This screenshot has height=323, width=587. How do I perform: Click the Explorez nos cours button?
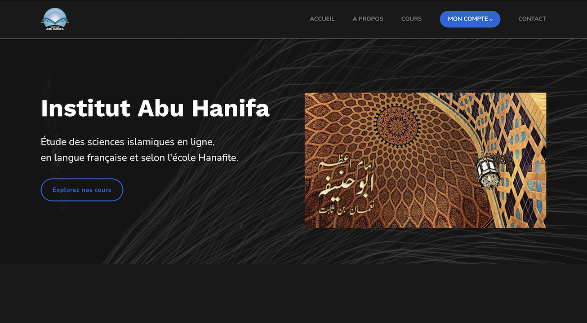coord(82,190)
